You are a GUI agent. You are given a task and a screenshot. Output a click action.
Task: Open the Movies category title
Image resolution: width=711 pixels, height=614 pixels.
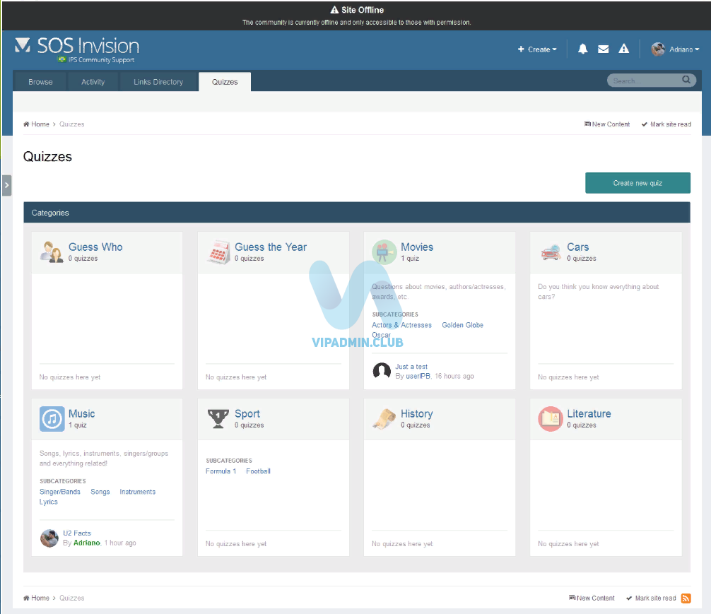417,247
